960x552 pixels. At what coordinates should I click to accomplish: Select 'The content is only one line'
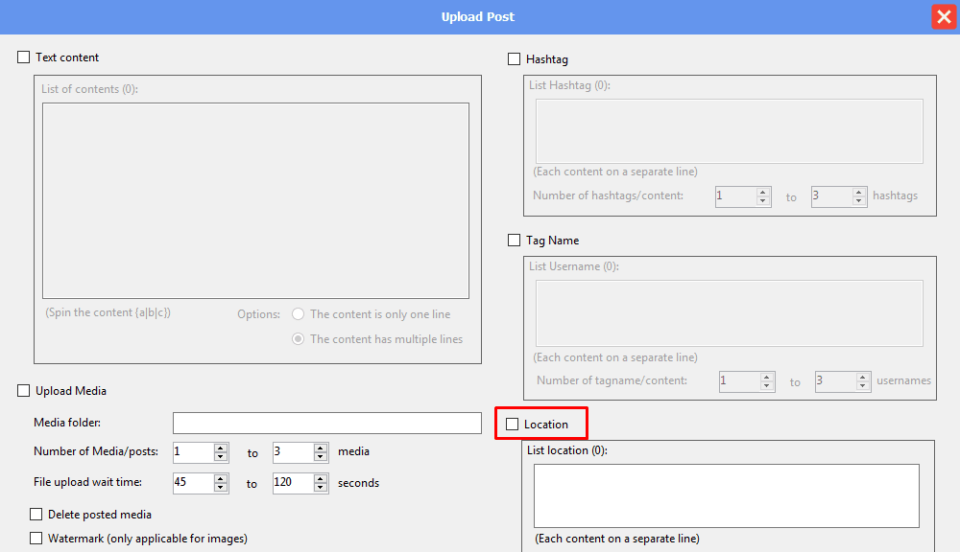(x=299, y=314)
